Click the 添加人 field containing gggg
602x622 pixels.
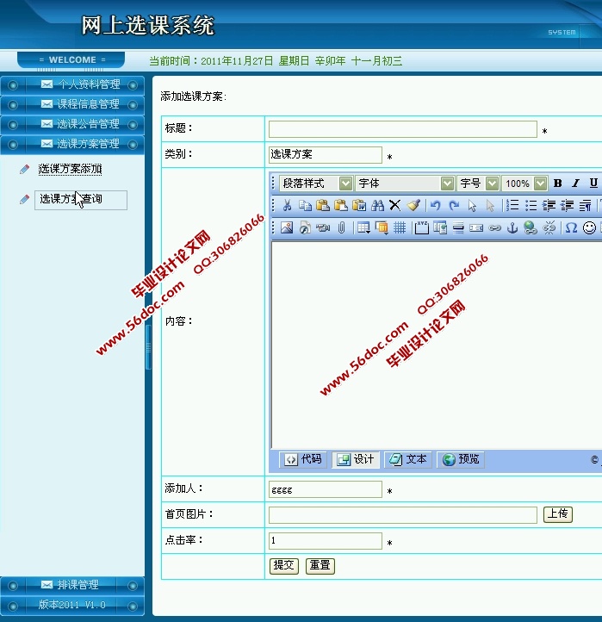tap(326, 489)
